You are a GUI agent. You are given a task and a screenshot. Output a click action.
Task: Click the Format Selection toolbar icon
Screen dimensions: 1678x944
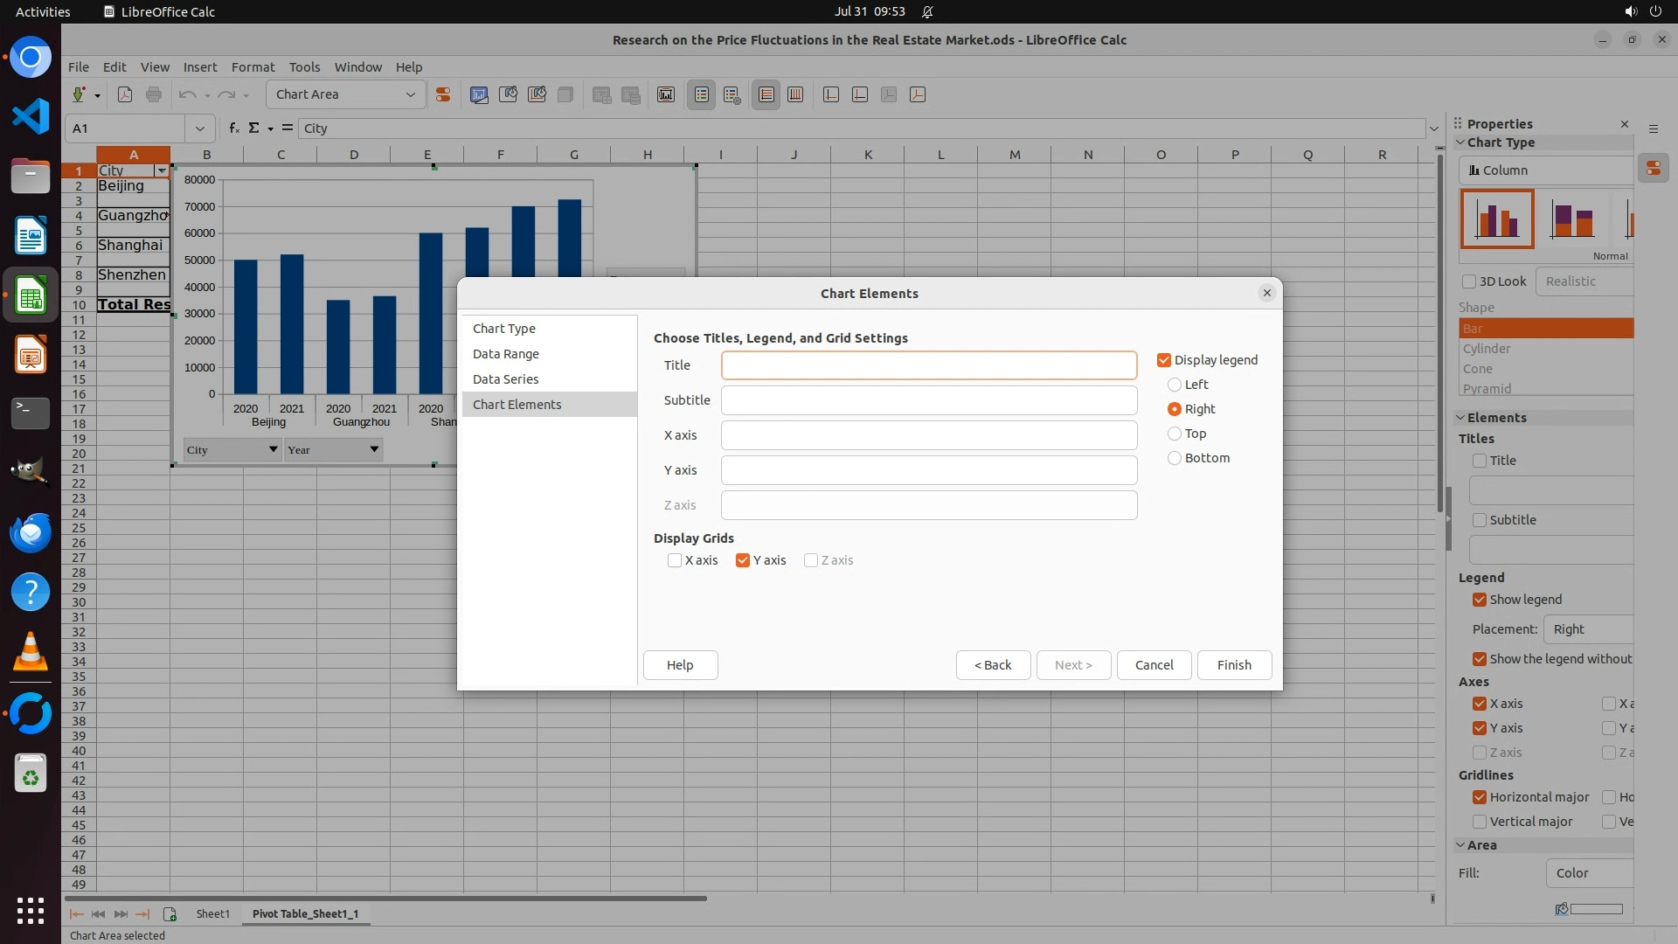pos(443,94)
